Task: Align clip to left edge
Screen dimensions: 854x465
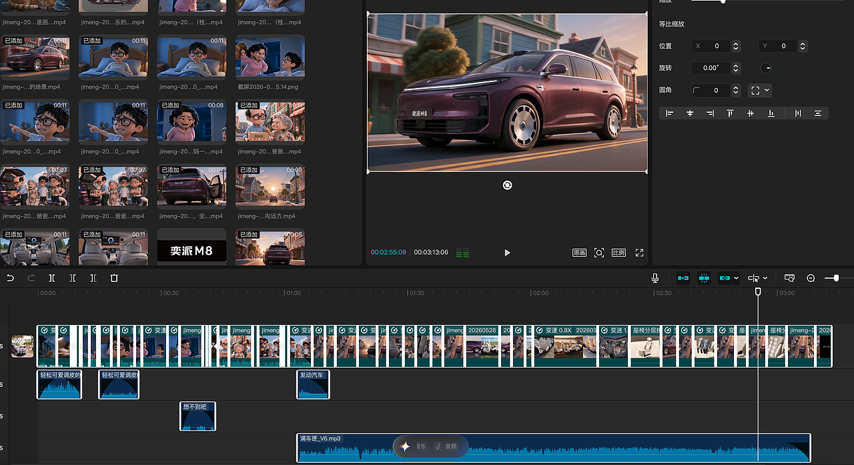Action: pyautogui.click(x=670, y=113)
